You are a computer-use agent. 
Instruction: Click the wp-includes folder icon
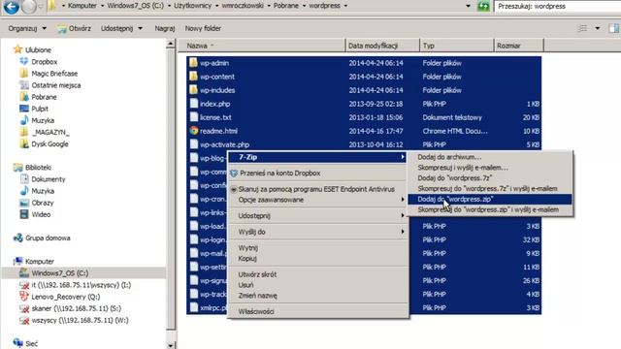pos(193,90)
